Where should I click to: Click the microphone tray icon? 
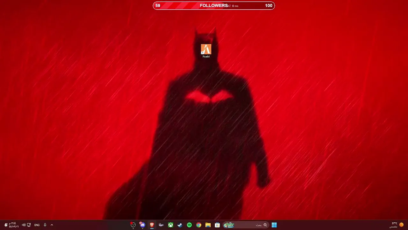(x=45, y=225)
